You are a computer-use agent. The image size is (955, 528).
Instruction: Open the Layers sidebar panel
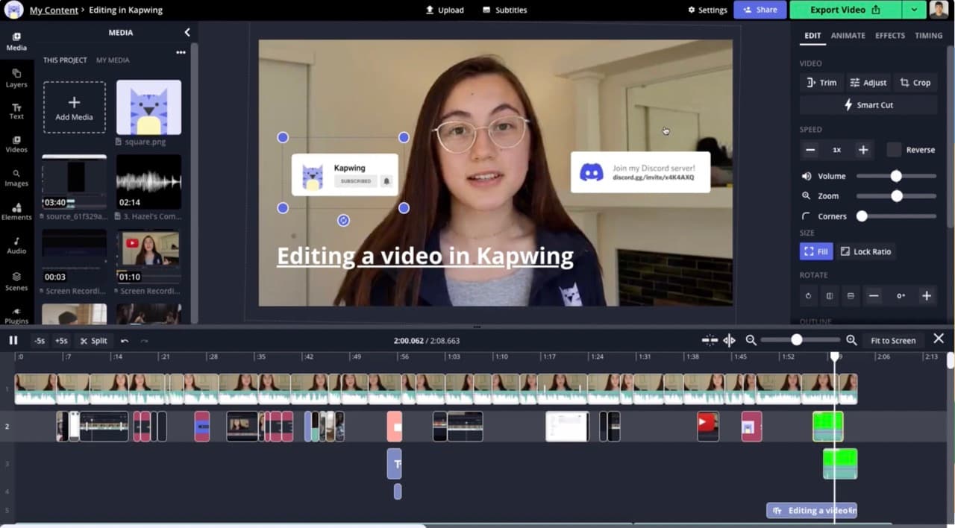click(x=16, y=78)
